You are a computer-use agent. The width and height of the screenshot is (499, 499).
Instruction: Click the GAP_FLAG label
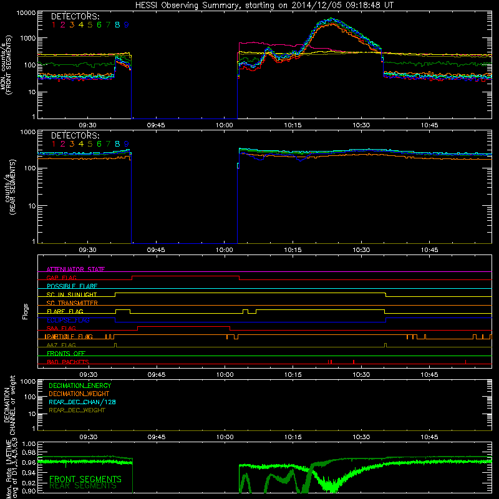61,278
